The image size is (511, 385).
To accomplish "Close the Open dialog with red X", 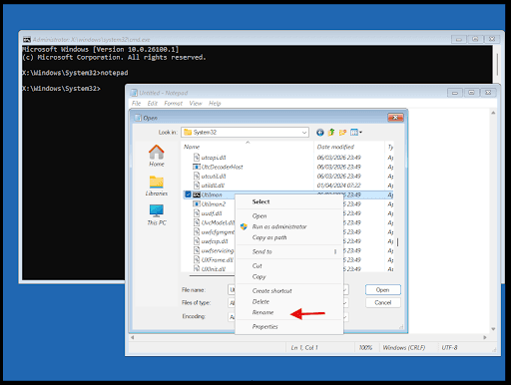I will tap(395, 118).
